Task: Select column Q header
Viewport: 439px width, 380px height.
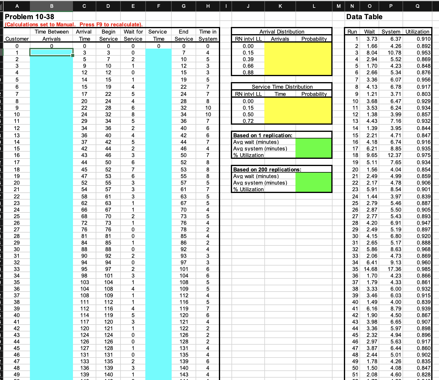Action: [x=417, y=6]
